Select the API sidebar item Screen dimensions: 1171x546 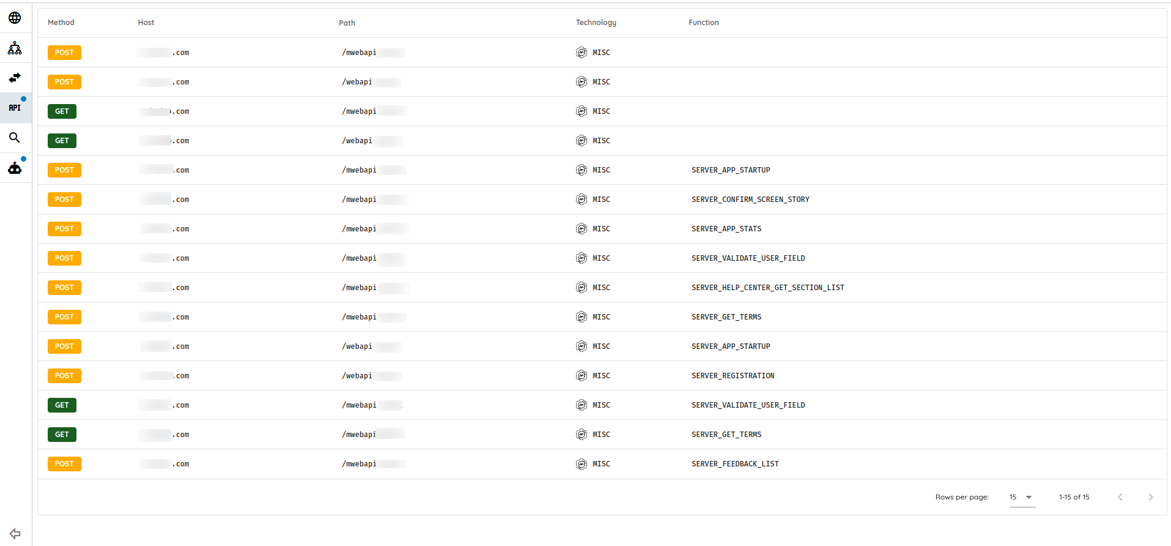[15, 108]
